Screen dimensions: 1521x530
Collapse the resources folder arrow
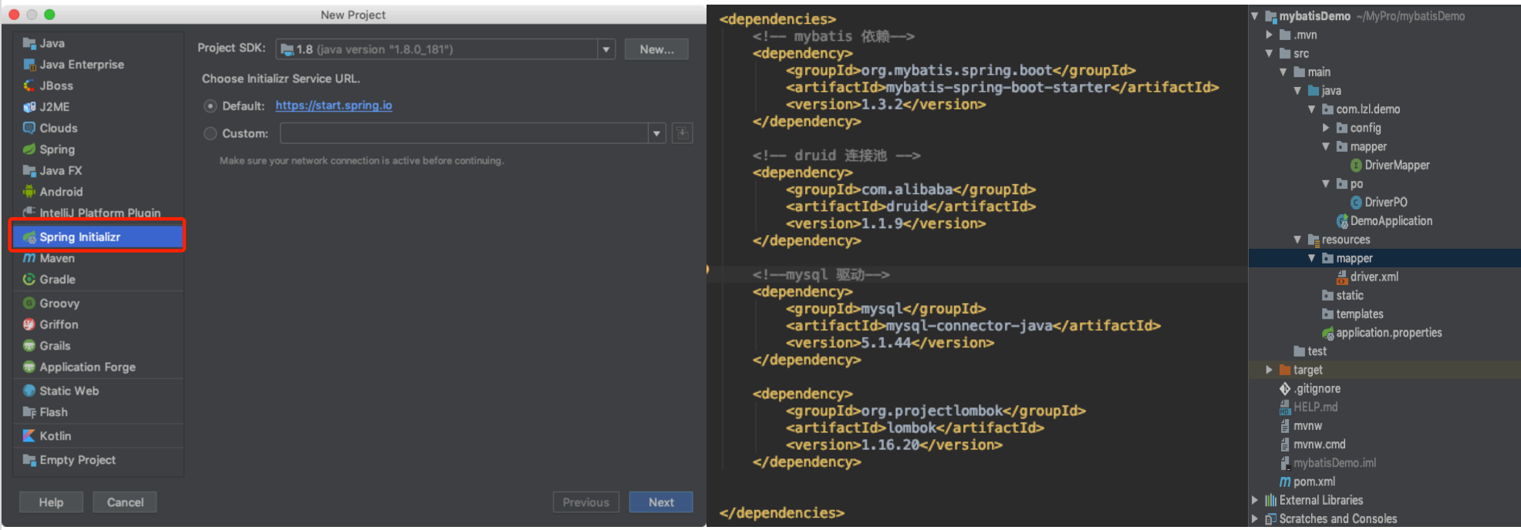[1297, 240]
